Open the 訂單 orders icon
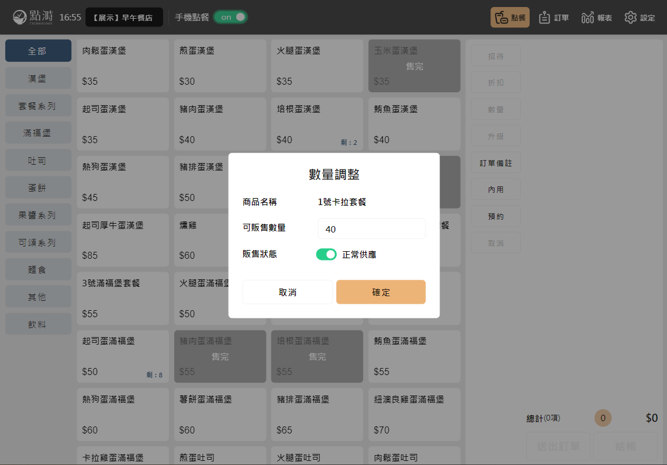 553,18
